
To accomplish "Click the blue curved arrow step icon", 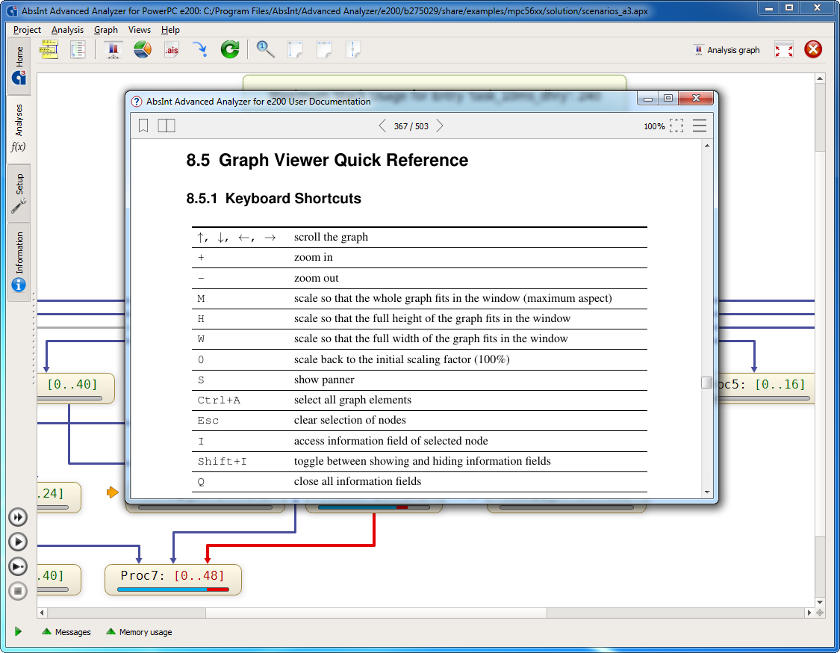I will coord(200,50).
